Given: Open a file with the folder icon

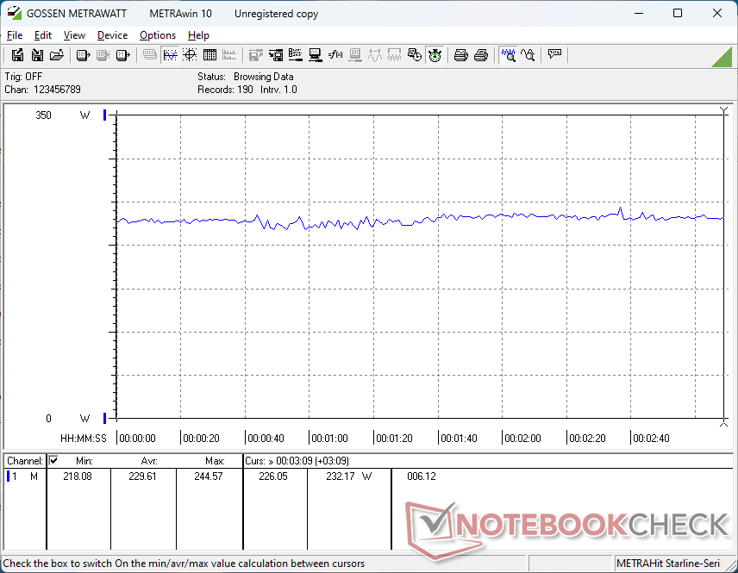Looking at the screenshot, I should [x=57, y=55].
